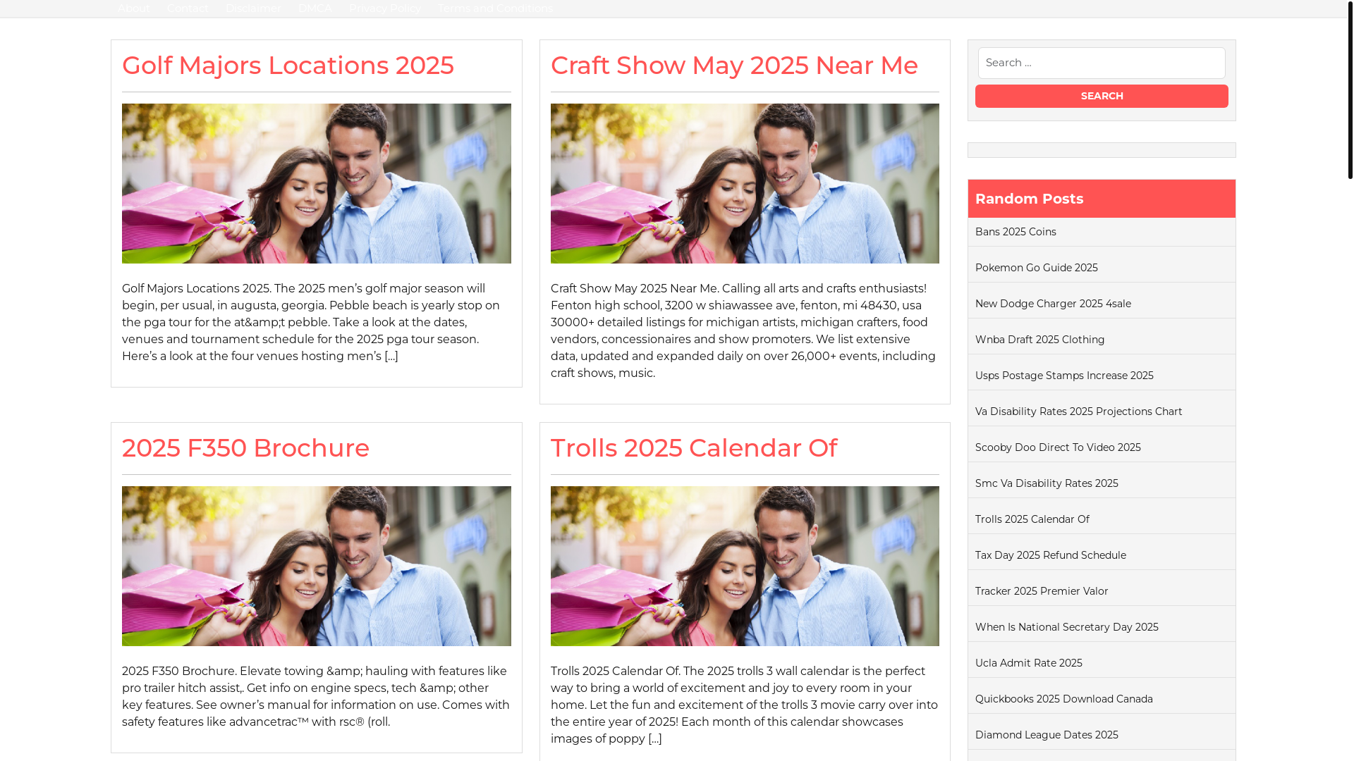Open Trolls 2025 Calendar Of sidebar link
This screenshot has height=761, width=1354.
coord(1032,519)
